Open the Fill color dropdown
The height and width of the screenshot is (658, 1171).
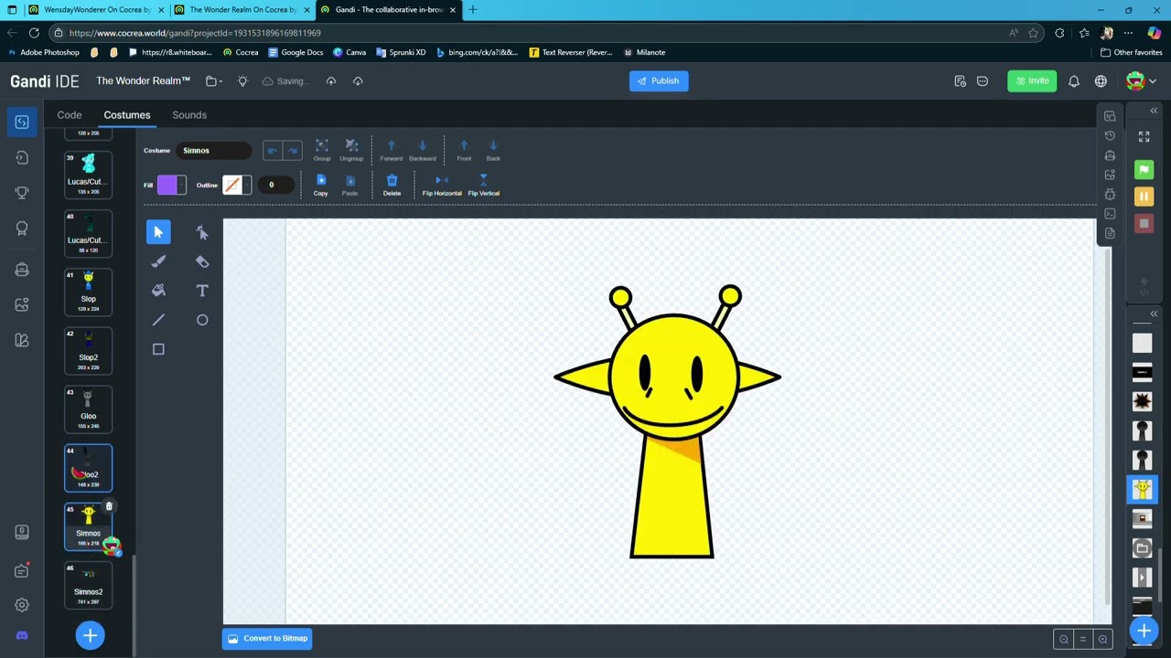pos(171,186)
